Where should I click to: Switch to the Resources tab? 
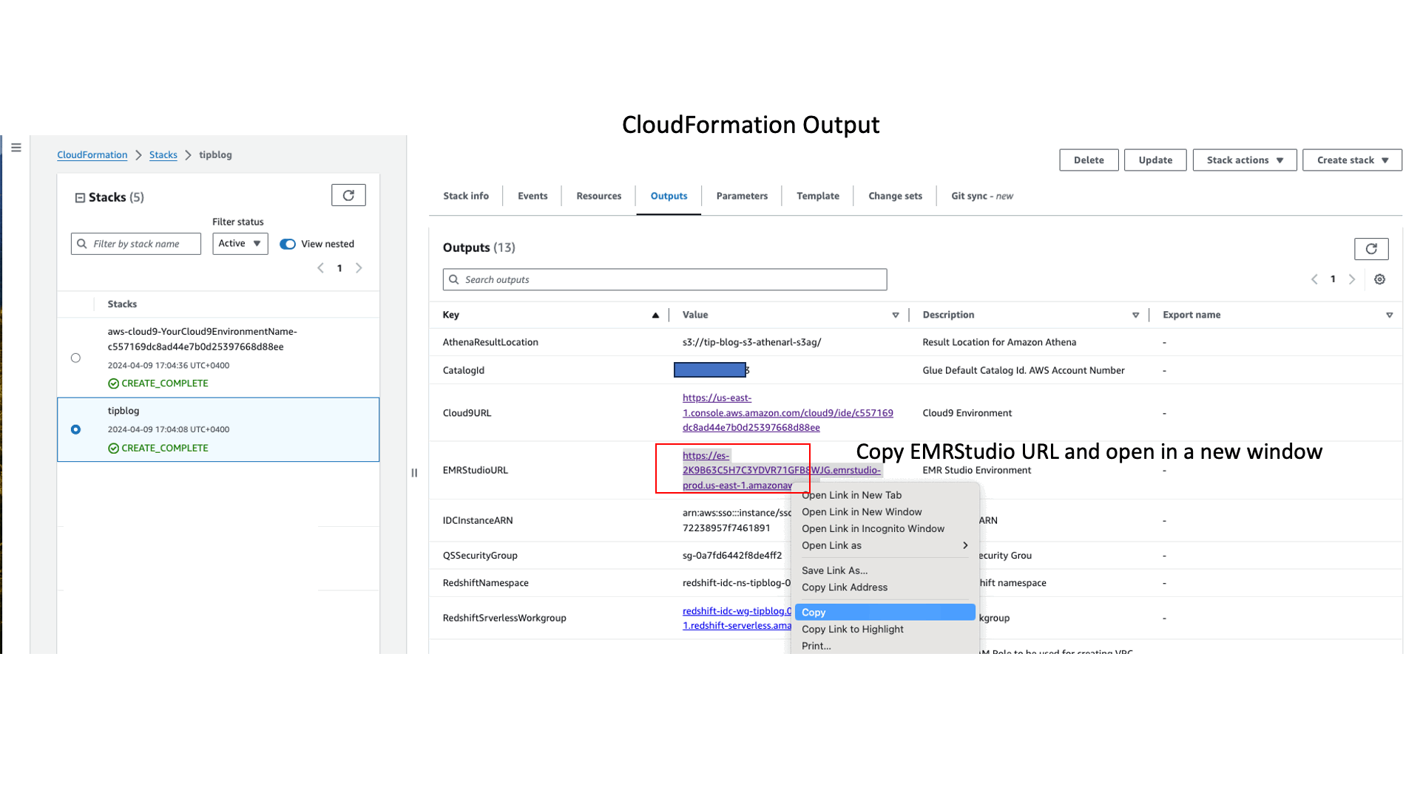(598, 197)
